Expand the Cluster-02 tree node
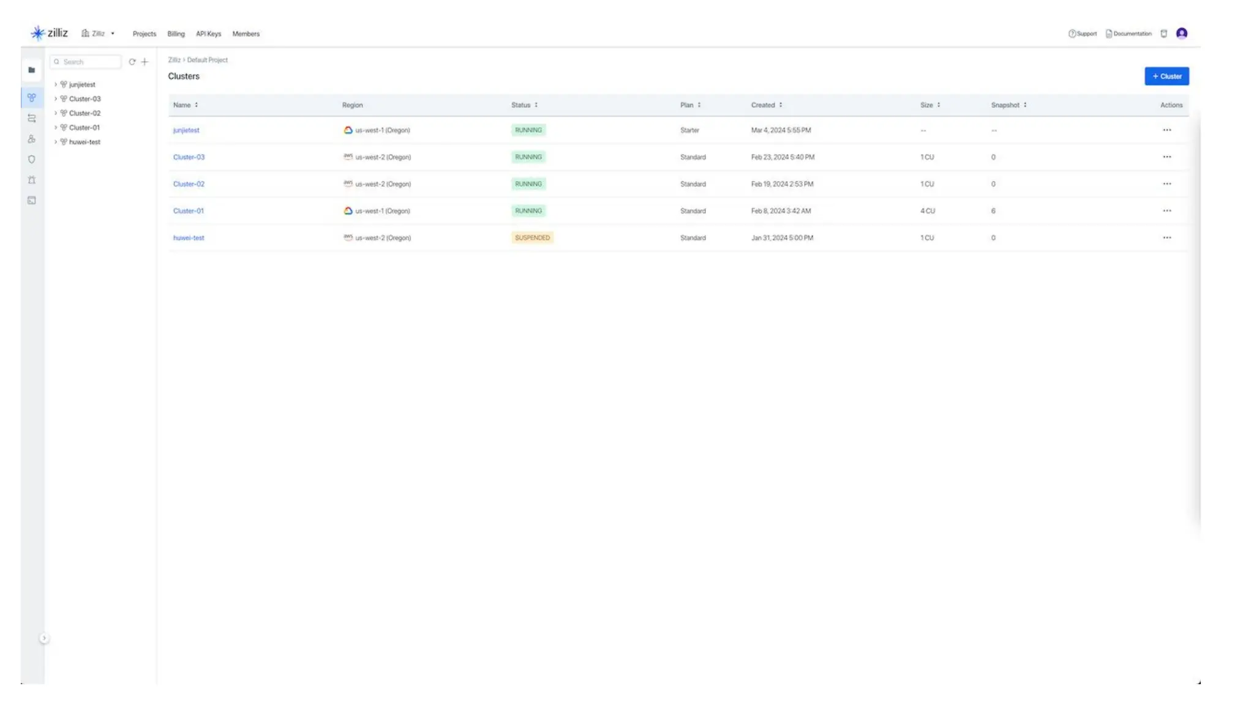This screenshot has height=705, width=1254. click(x=56, y=113)
